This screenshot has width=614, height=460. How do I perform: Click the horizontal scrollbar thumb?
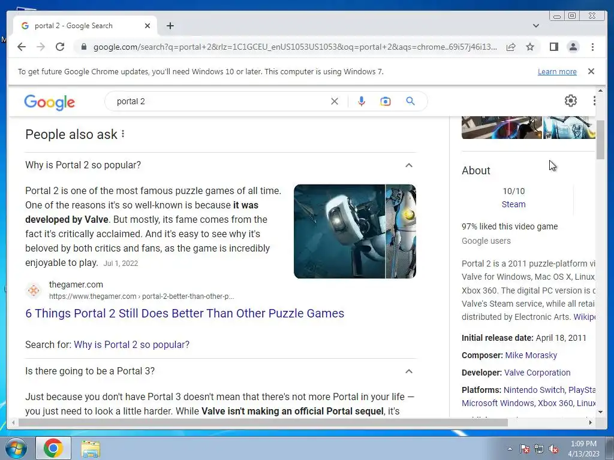263,422
